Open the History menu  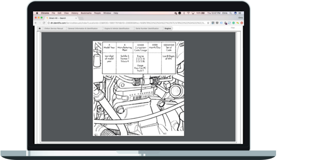(x=75, y=13)
